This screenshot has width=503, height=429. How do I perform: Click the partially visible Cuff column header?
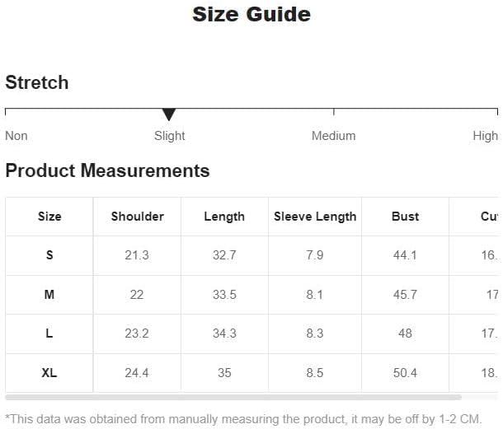(490, 217)
